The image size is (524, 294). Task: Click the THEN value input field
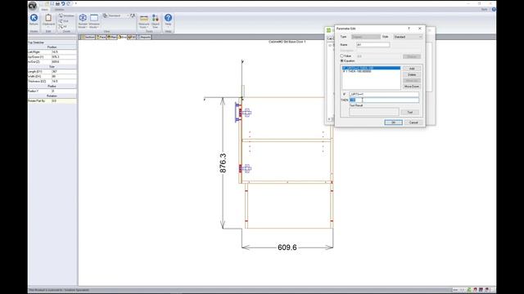[384, 100]
